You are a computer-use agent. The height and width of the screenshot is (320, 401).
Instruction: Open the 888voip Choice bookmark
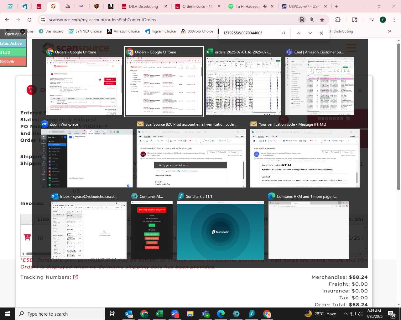coord(197,31)
